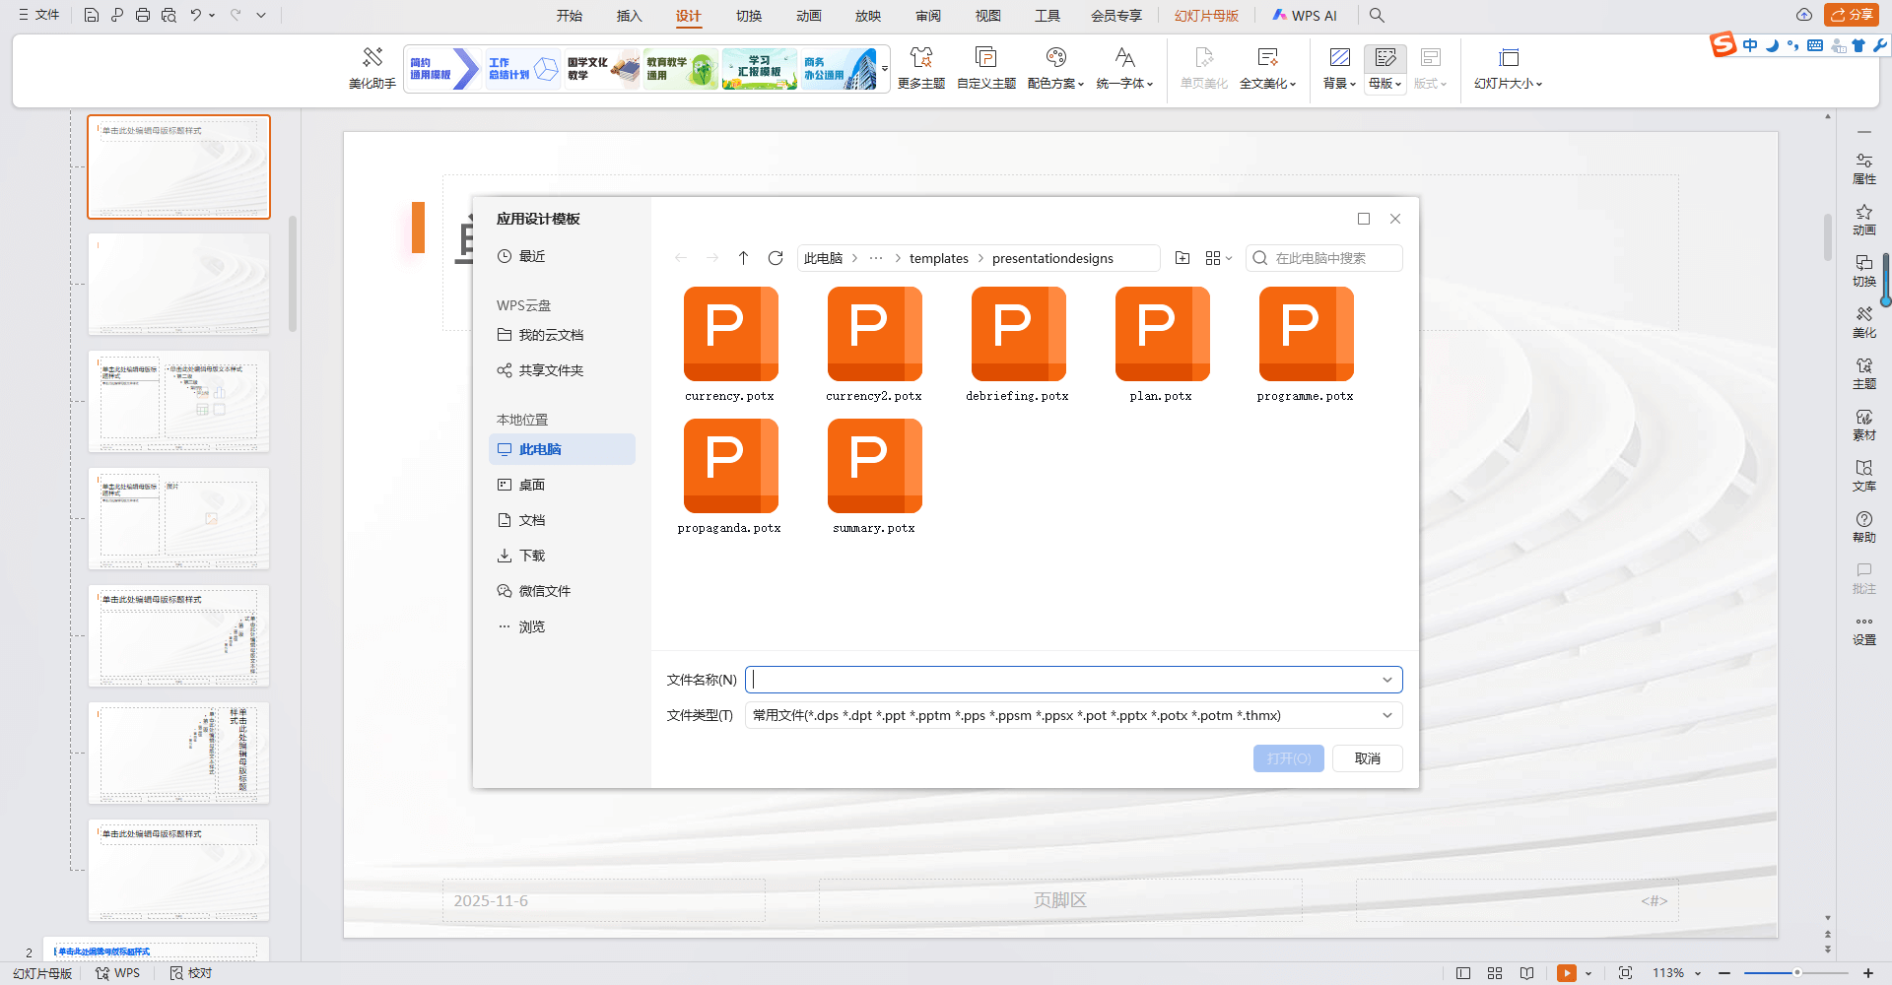Switch to slide sorter view in status bar
The image size is (1892, 985).
click(x=1495, y=973)
